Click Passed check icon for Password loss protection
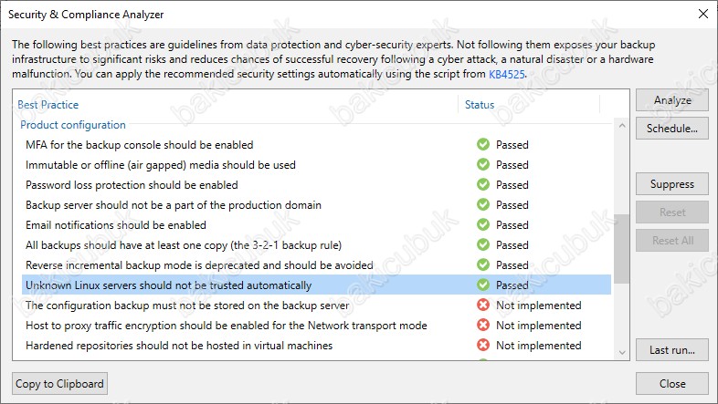718x404 pixels. point(483,184)
